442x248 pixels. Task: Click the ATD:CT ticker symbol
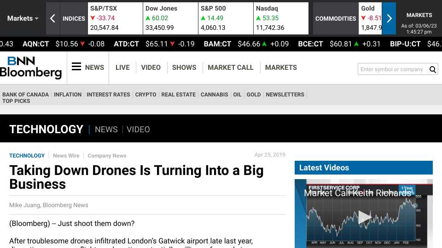[126, 44]
